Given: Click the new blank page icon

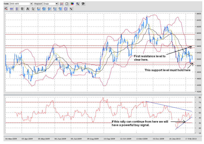Looking at the screenshot, I should [67, 4].
